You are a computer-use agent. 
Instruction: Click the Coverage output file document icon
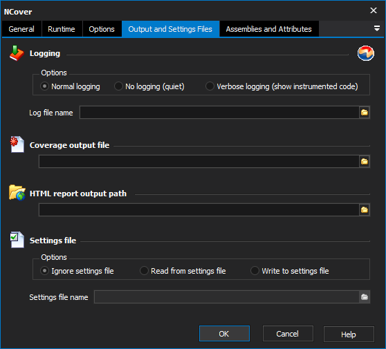click(17, 144)
